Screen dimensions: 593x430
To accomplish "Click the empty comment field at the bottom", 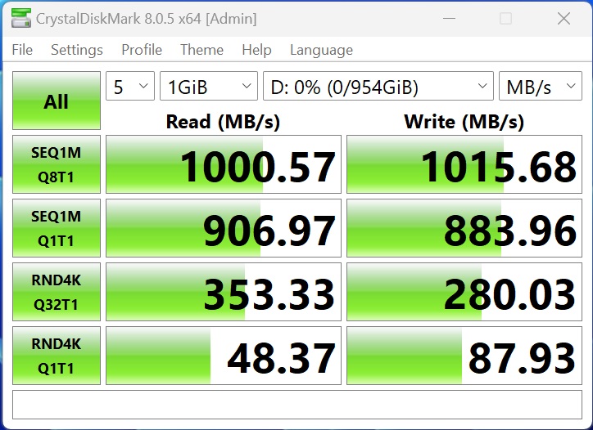I will [296, 405].
